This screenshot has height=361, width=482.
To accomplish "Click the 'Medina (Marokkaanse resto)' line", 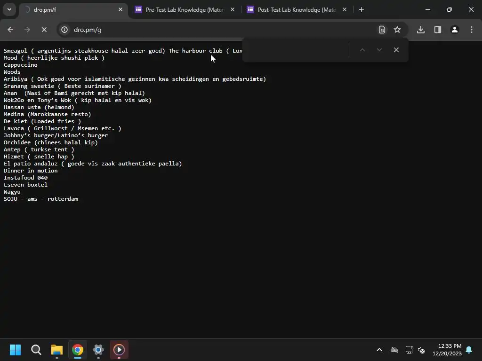I will (x=48, y=114).
